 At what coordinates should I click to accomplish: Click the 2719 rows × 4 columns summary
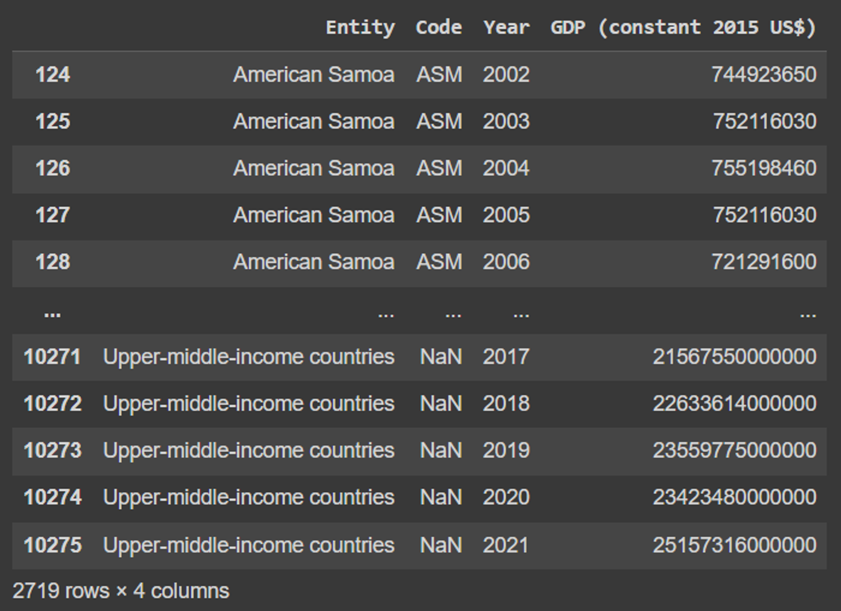(121, 591)
